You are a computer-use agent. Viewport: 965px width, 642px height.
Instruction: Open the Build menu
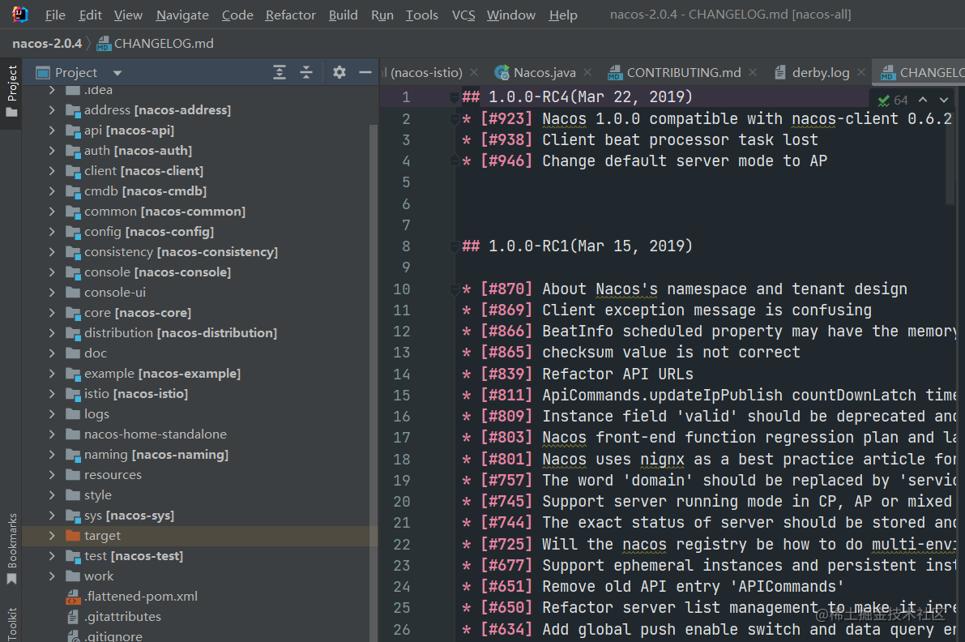pyautogui.click(x=343, y=15)
